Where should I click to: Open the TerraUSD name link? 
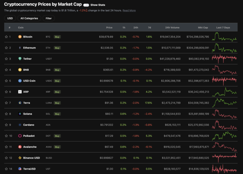pyautogui.click(x=29, y=169)
